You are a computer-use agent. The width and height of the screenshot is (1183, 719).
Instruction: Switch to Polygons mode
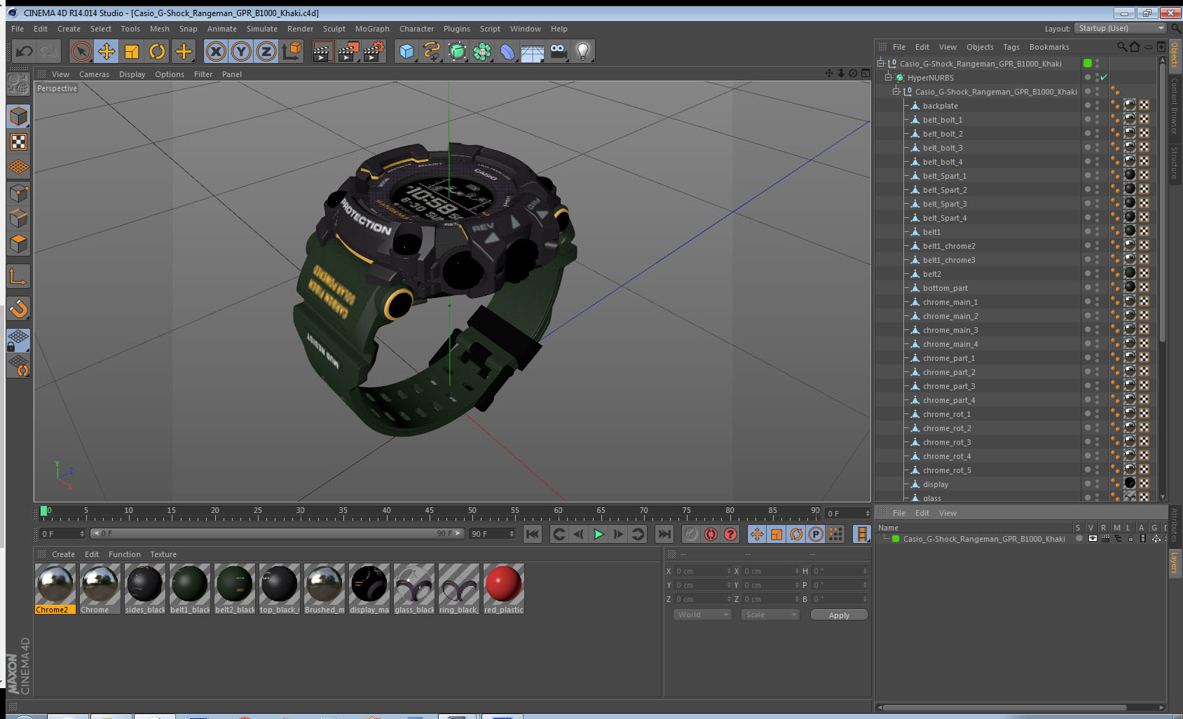[18, 244]
